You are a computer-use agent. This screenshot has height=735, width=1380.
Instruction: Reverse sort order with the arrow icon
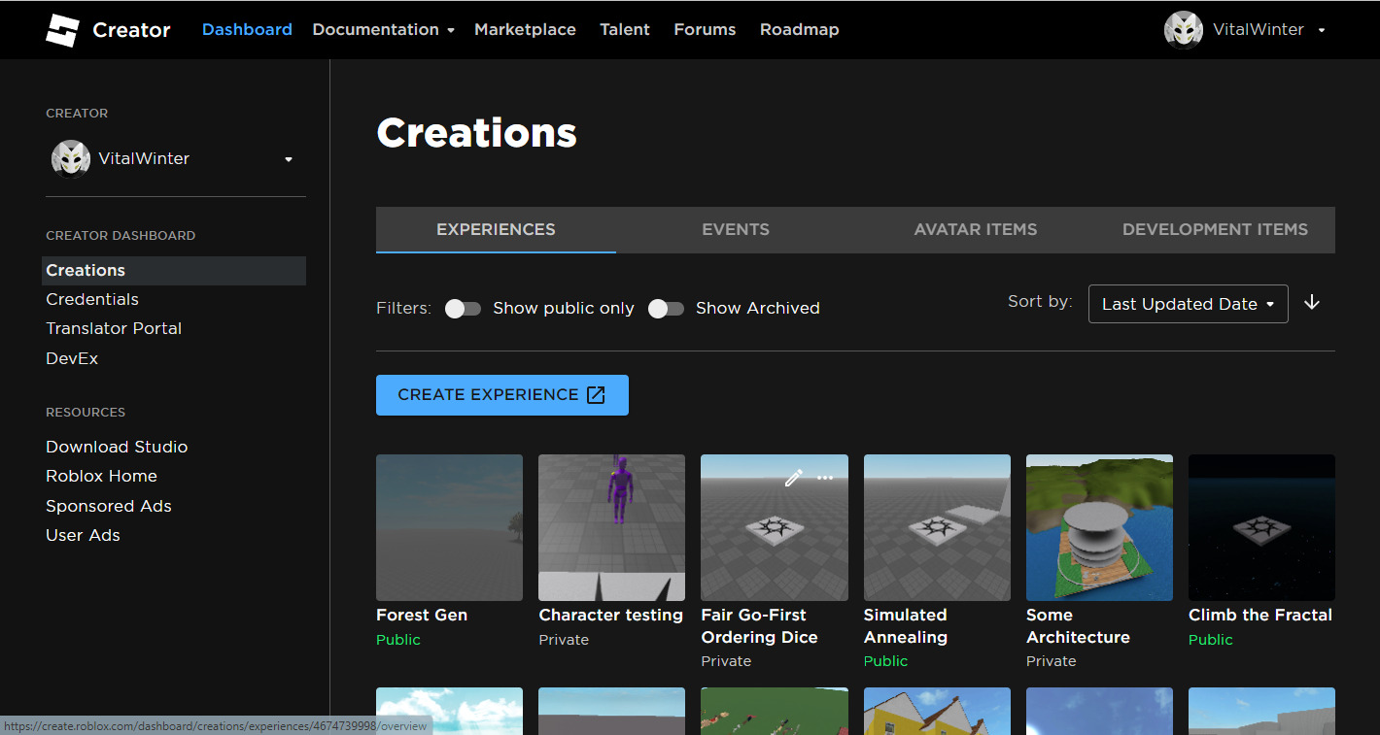pyautogui.click(x=1312, y=303)
